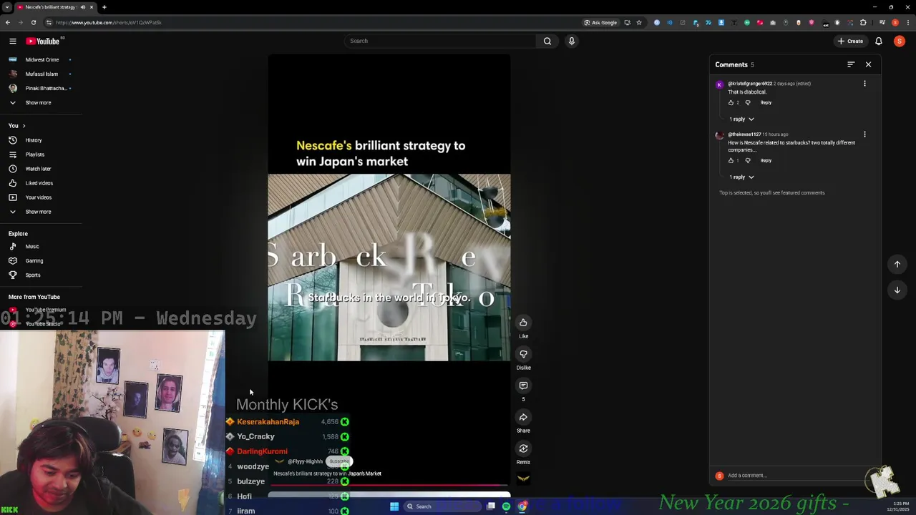
Task: Open the YouTube hamburger guide menu
Action: tap(12, 41)
